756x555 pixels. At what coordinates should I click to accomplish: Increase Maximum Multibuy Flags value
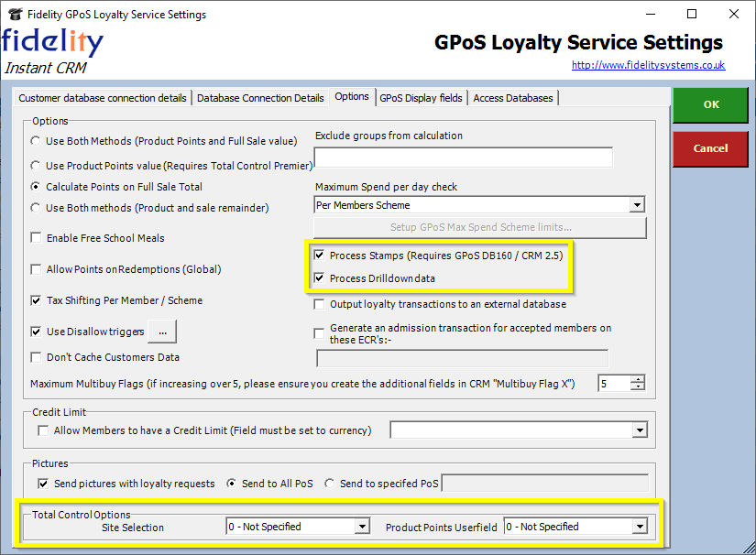pyautogui.click(x=638, y=378)
